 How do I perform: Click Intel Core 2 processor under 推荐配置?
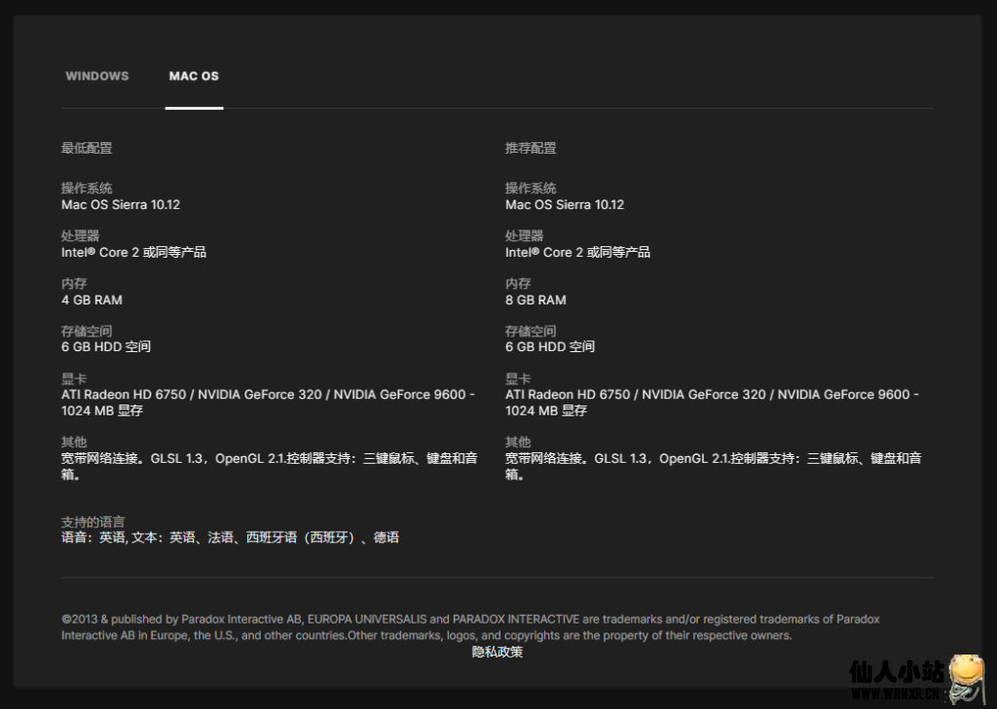tap(577, 252)
